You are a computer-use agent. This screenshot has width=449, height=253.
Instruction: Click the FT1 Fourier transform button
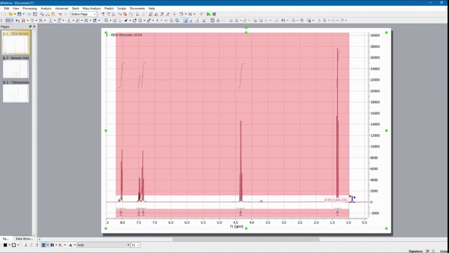pos(8,20)
